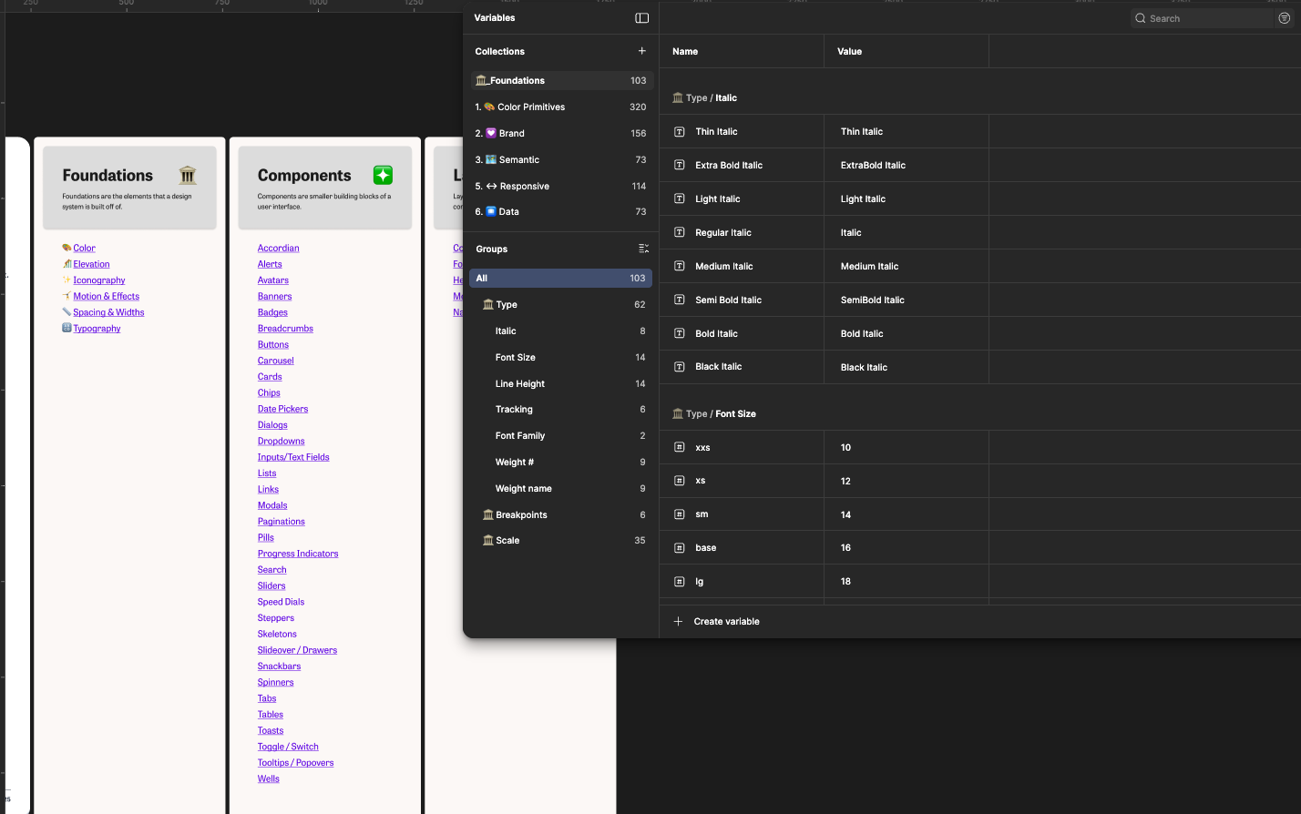Viewport: 1301px width, 814px height.
Task: Click the filter icon inside the search bar
Action: (x=1284, y=18)
